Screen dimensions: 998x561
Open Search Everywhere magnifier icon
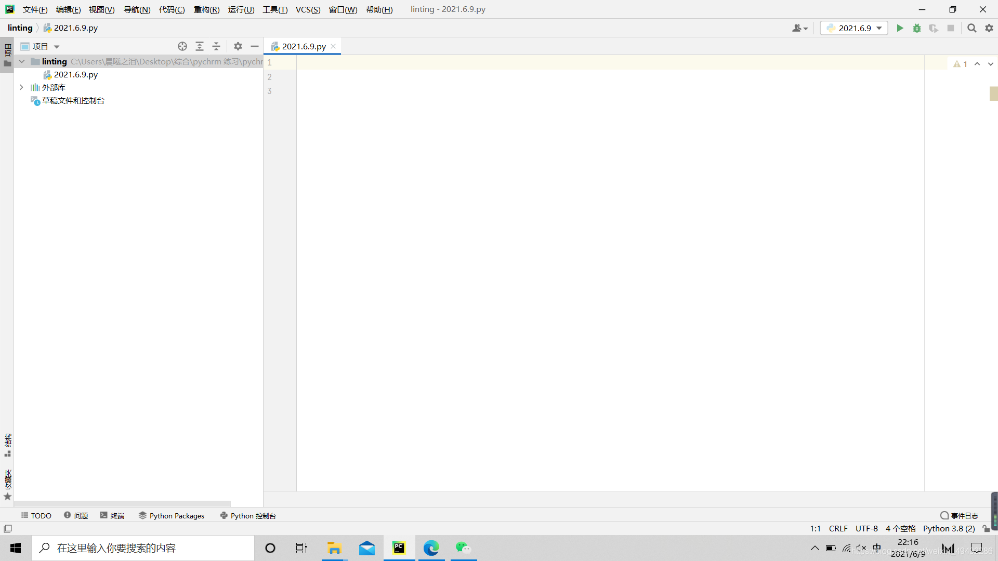click(971, 28)
